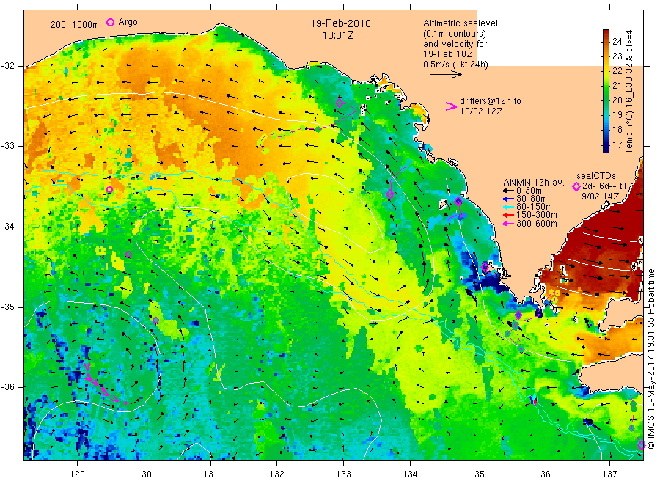Select Argo float marker near 130.2E, 35.2S
This screenshot has width=660, height=484.
tap(155, 320)
